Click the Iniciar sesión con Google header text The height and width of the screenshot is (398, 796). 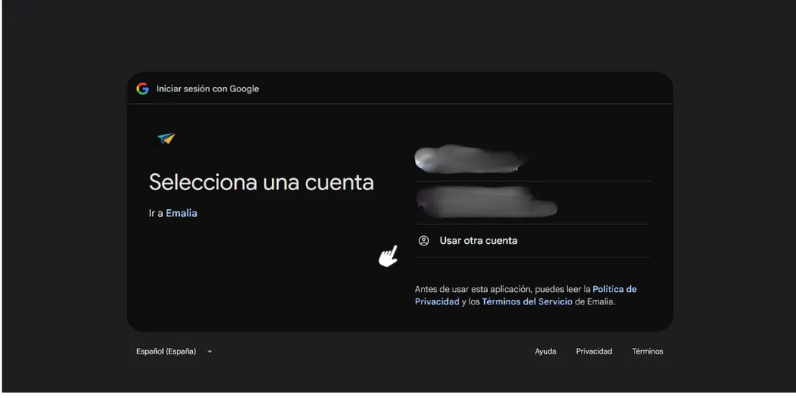point(208,89)
